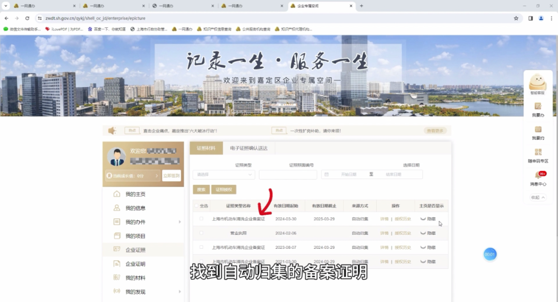Image resolution: width=558 pixels, height=302 pixels.
Task: Select 企业证明 in the left sidebar
Action: point(135,264)
